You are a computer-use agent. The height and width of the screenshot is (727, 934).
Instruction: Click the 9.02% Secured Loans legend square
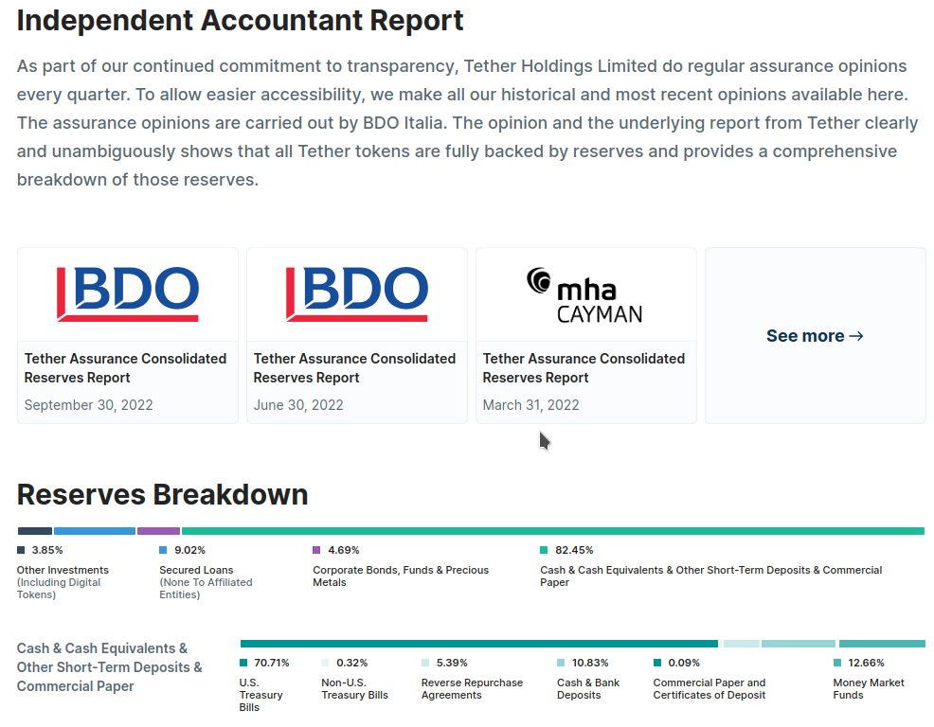click(164, 550)
